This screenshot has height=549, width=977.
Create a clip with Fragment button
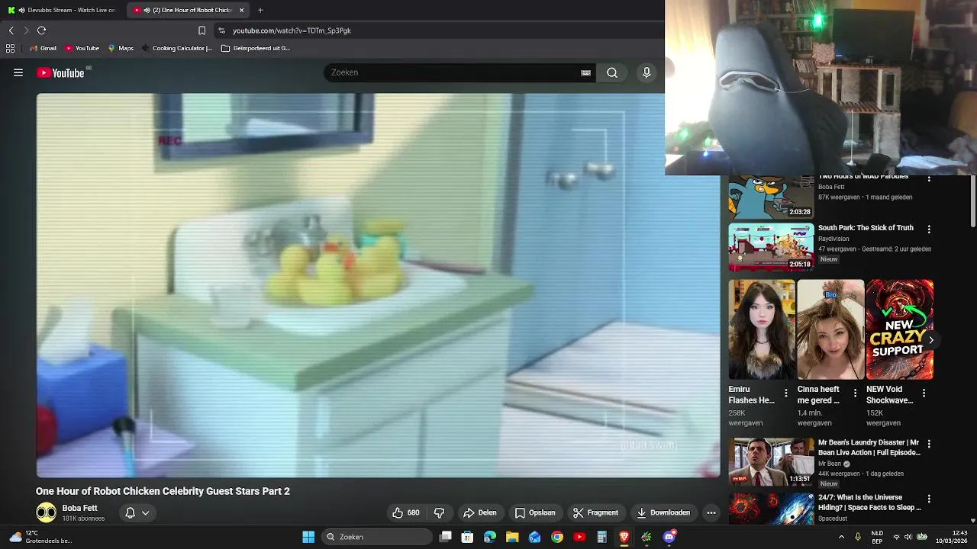[595, 512]
